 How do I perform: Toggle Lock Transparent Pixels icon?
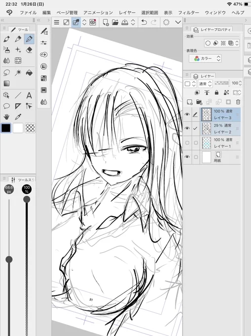pos(226,92)
